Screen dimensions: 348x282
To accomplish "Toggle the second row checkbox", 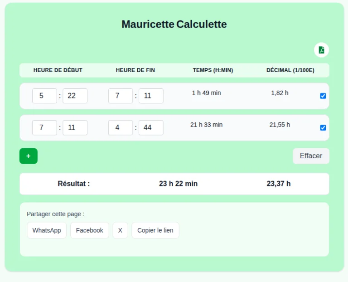I will (323, 128).
